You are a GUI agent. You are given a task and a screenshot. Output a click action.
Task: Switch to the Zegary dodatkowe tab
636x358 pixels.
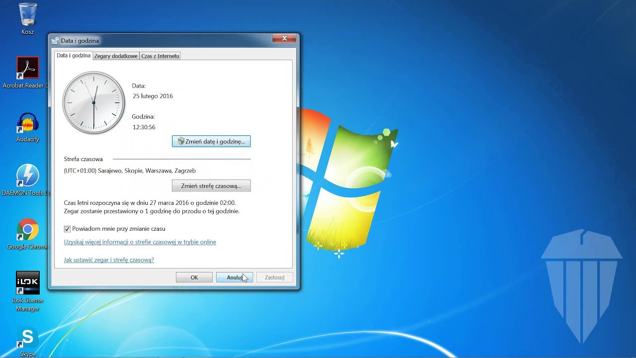[116, 56]
